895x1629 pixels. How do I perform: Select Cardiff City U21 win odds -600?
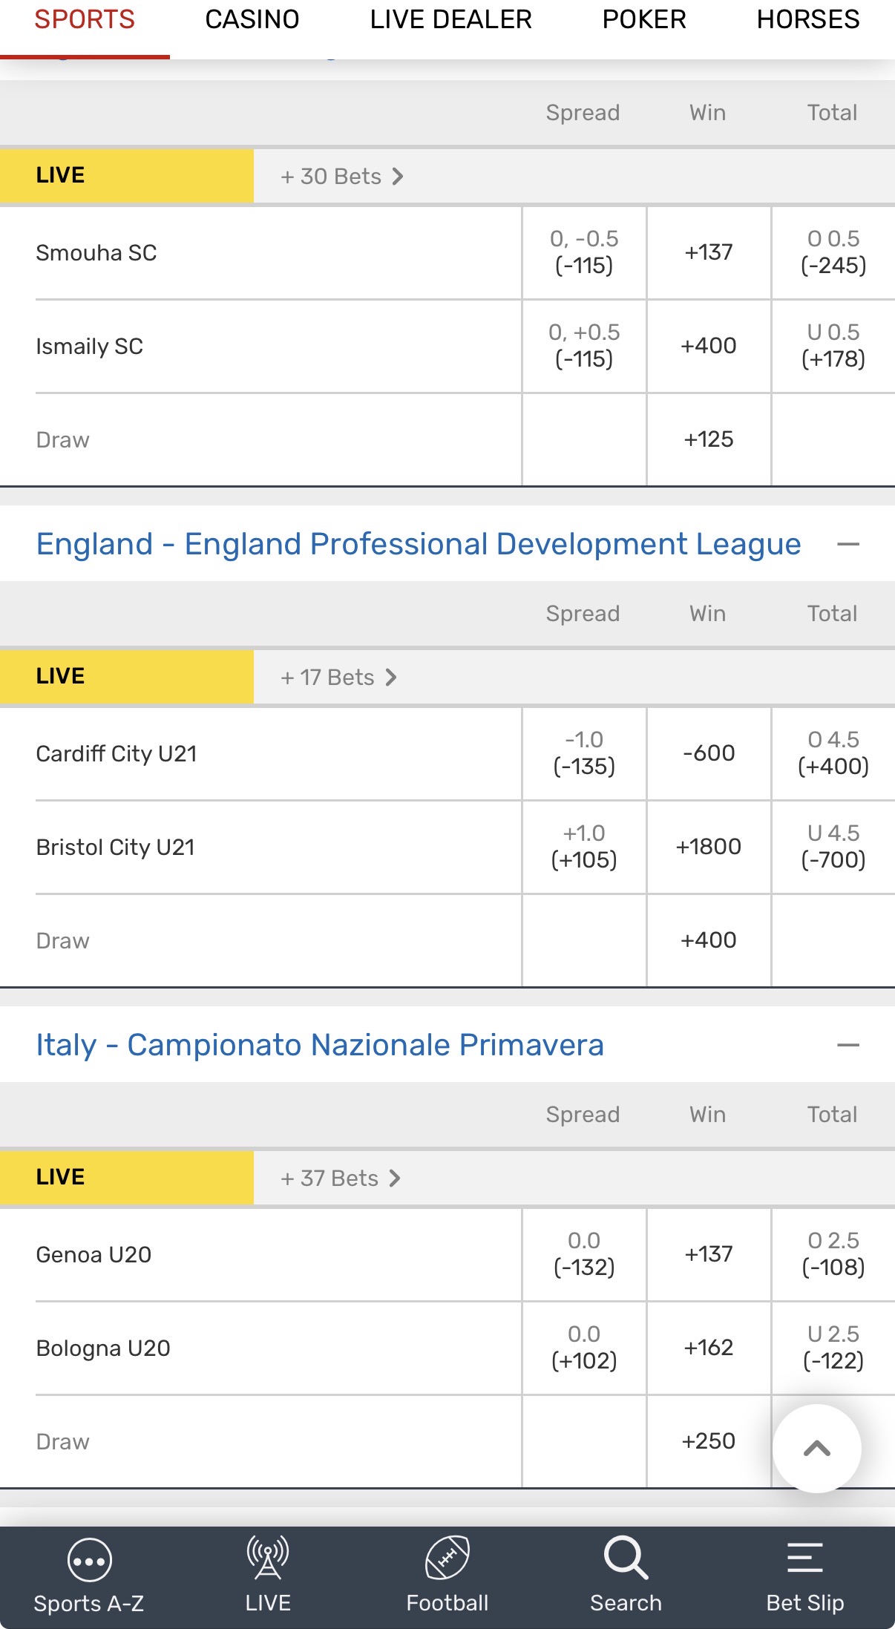pos(709,753)
